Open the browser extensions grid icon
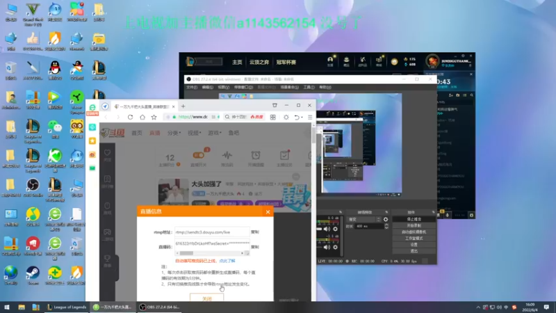556x313 pixels. [272, 117]
